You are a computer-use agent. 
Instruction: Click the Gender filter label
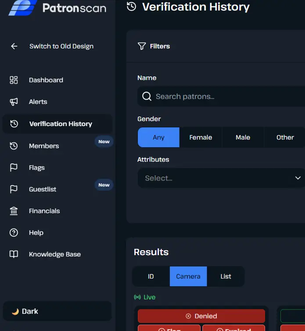[149, 119]
